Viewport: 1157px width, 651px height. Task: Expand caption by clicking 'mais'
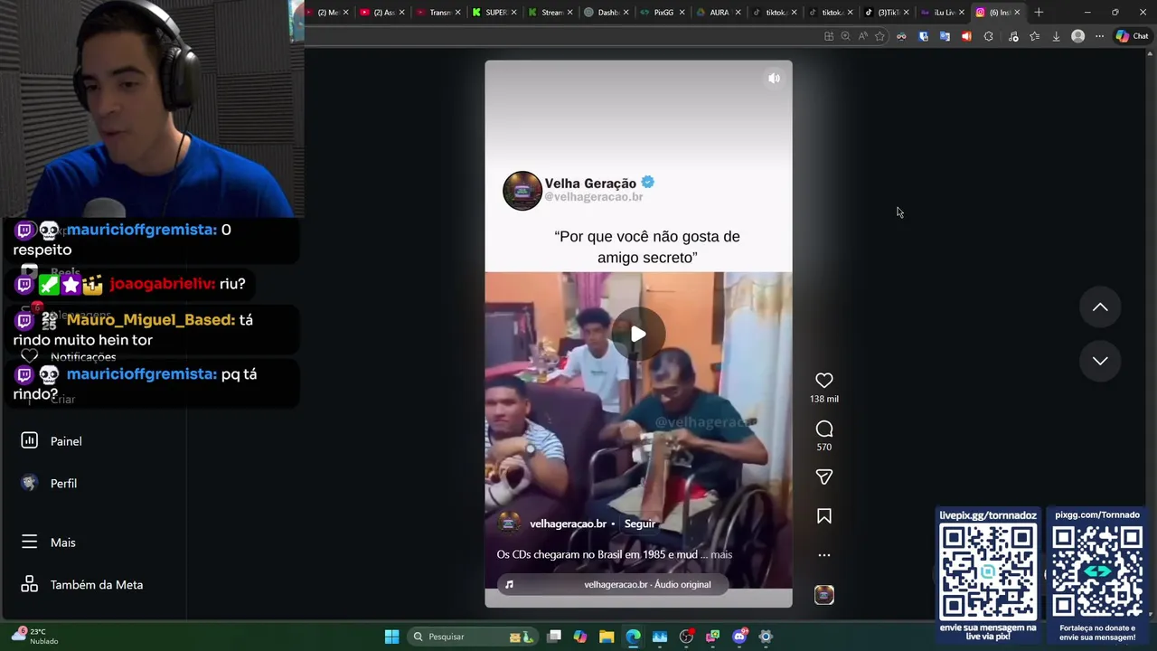(x=721, y=554)
